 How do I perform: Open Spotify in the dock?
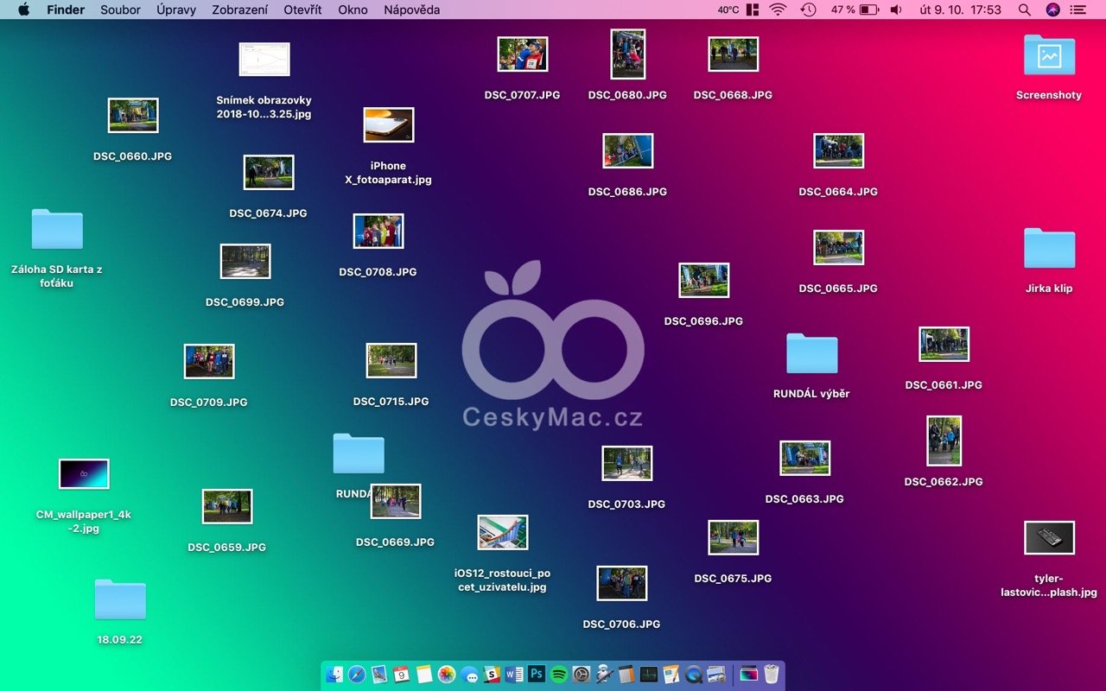[x=559, y=675]
